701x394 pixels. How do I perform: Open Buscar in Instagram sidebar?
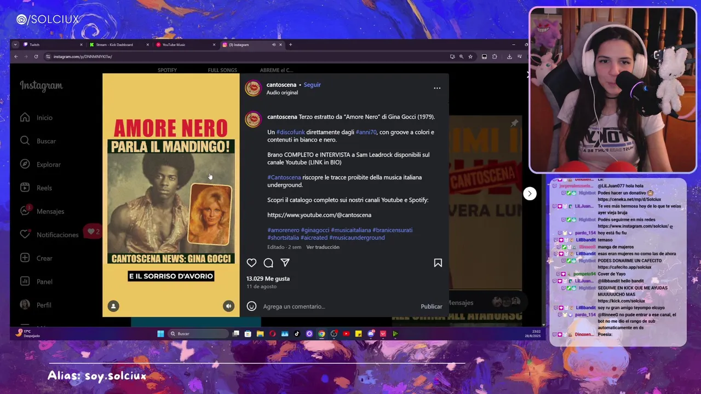point(38,141)
